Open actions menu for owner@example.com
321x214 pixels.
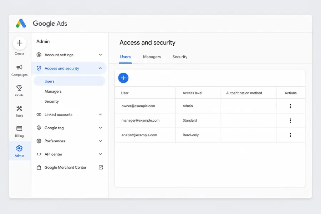pos(290,106)
